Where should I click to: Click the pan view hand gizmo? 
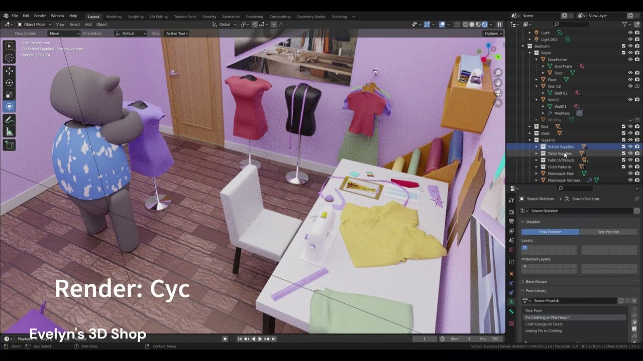[498, 83]
